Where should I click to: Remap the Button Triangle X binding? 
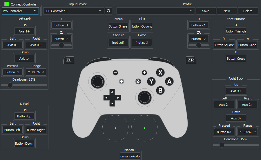236,31
